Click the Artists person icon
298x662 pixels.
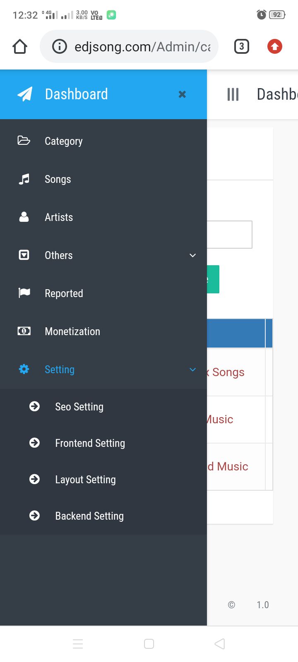(x=24, y=217)
